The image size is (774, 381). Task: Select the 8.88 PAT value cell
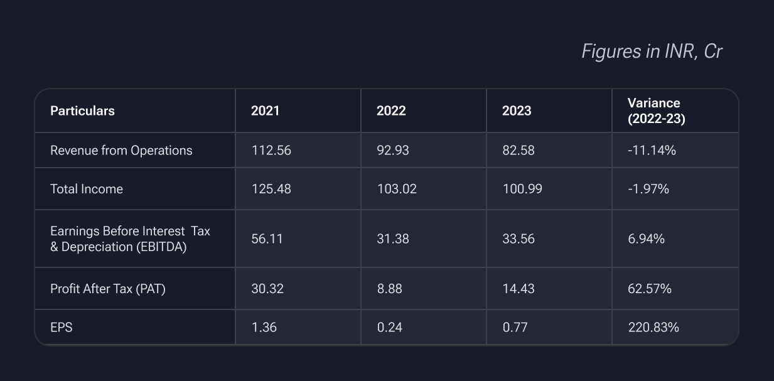click(x=389, y=289)
